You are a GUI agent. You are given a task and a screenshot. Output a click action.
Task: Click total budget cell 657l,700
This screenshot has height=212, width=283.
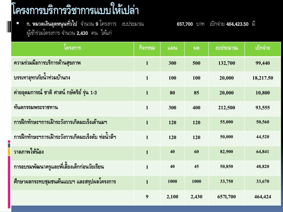click(227, 197)
